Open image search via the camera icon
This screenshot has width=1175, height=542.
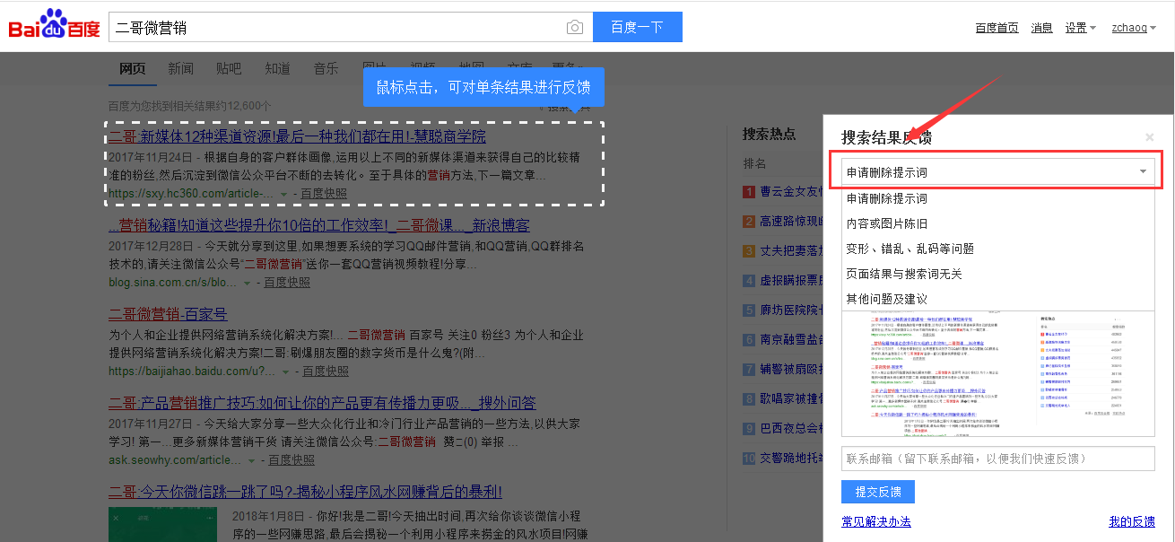click(x=575, y=28)
